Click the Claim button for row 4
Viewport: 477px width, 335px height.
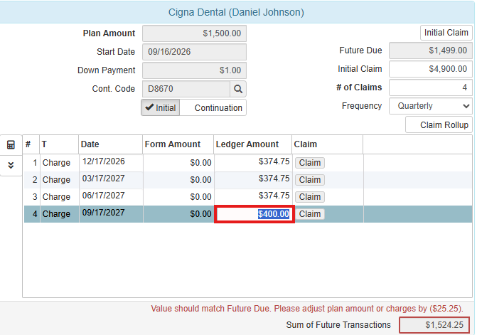point(310,214)
